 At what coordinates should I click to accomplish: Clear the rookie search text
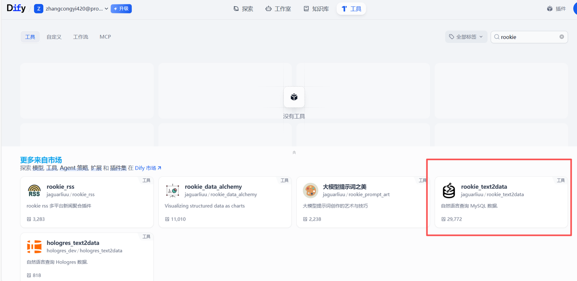pos(562,37)
